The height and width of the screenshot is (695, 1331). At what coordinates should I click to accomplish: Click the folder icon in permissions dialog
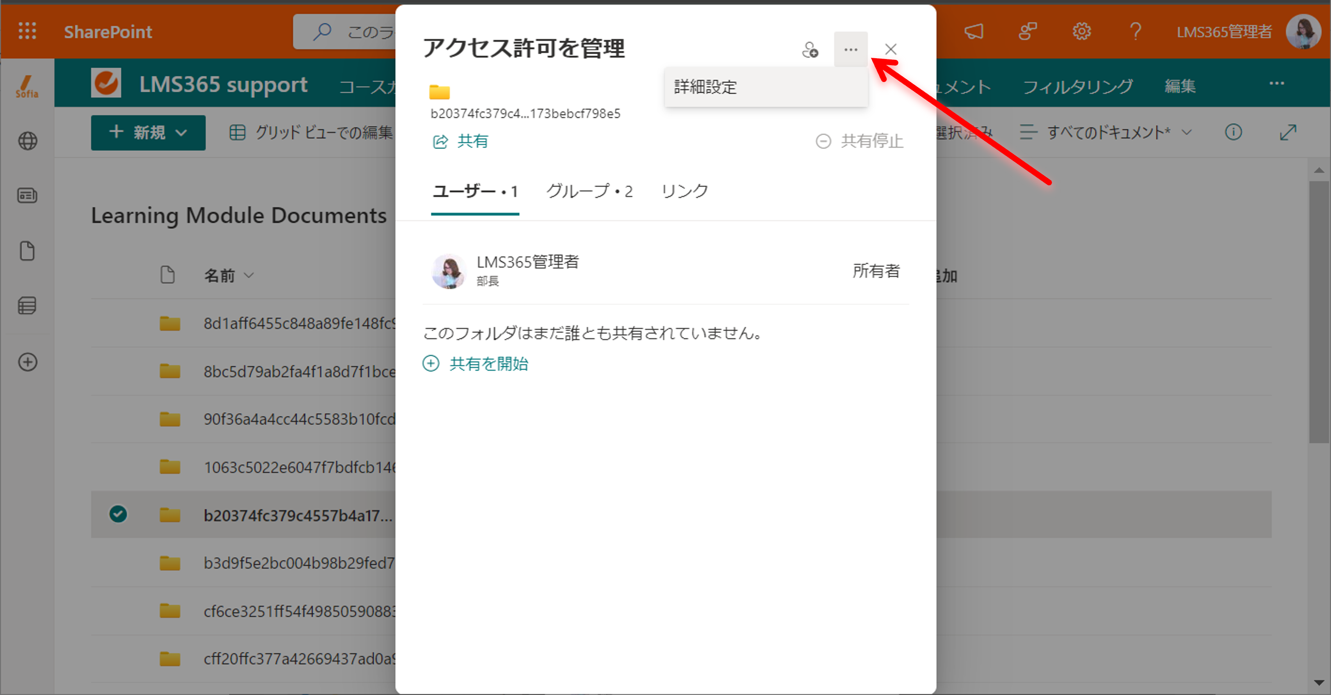(x=440, y=92)
